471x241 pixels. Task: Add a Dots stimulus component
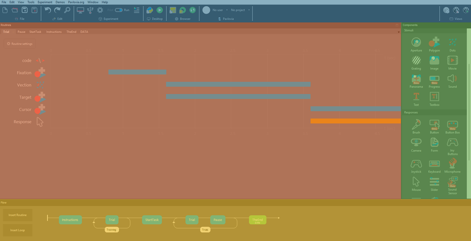(453, 44)
